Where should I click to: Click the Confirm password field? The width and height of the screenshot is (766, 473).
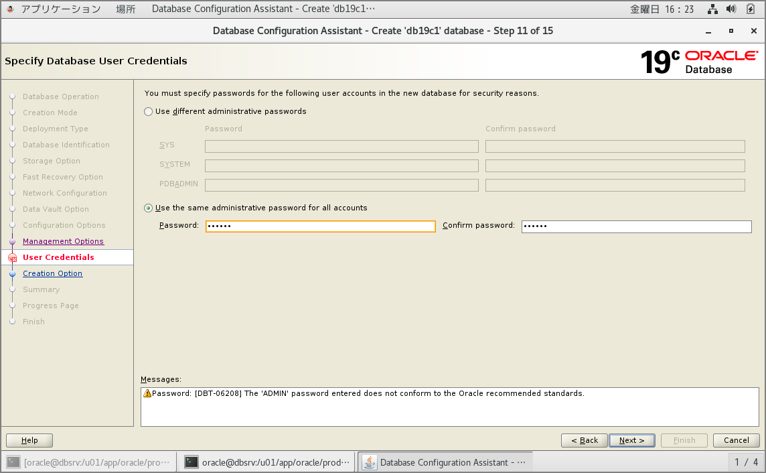click(x=636, y=226)
